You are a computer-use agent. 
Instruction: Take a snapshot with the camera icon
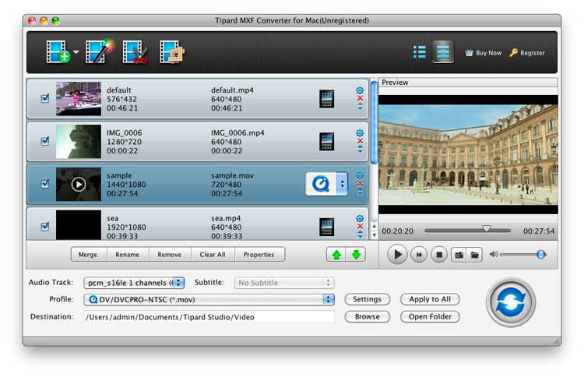point(459,255)
